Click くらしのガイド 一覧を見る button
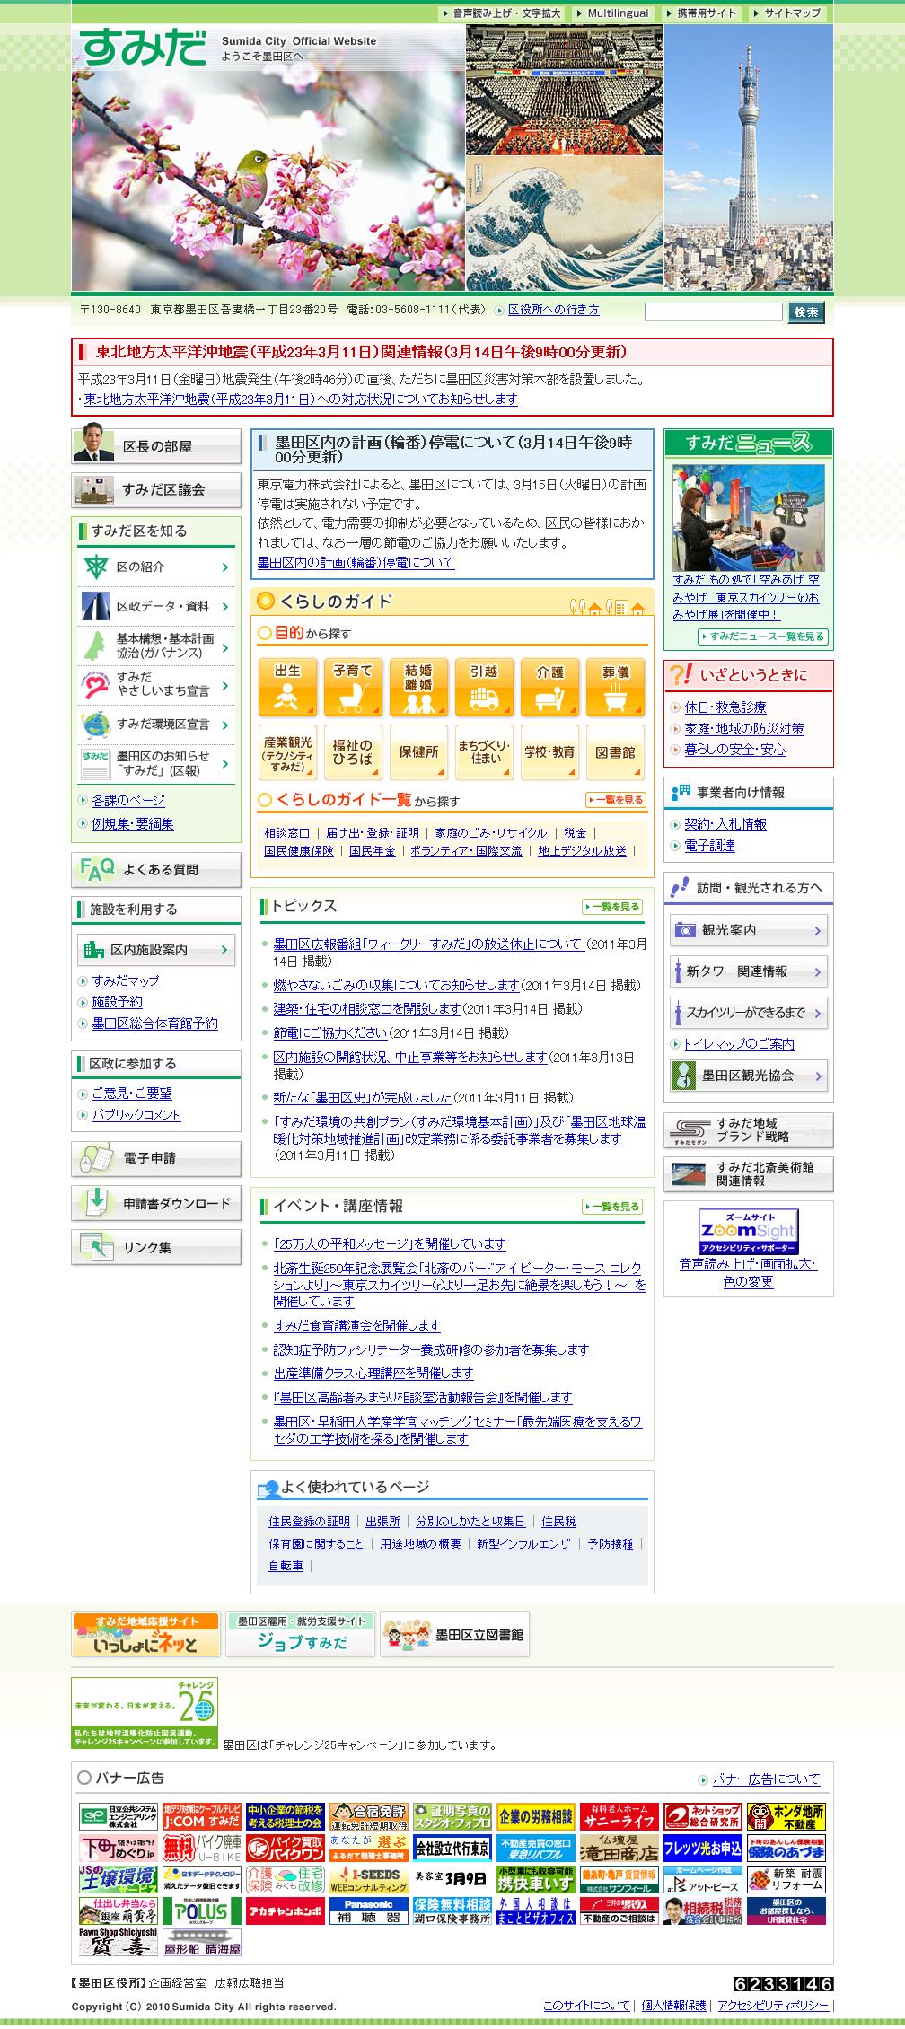Viewport: 905px width, 2029px height. pyautogui.click(x=616, y=799)
